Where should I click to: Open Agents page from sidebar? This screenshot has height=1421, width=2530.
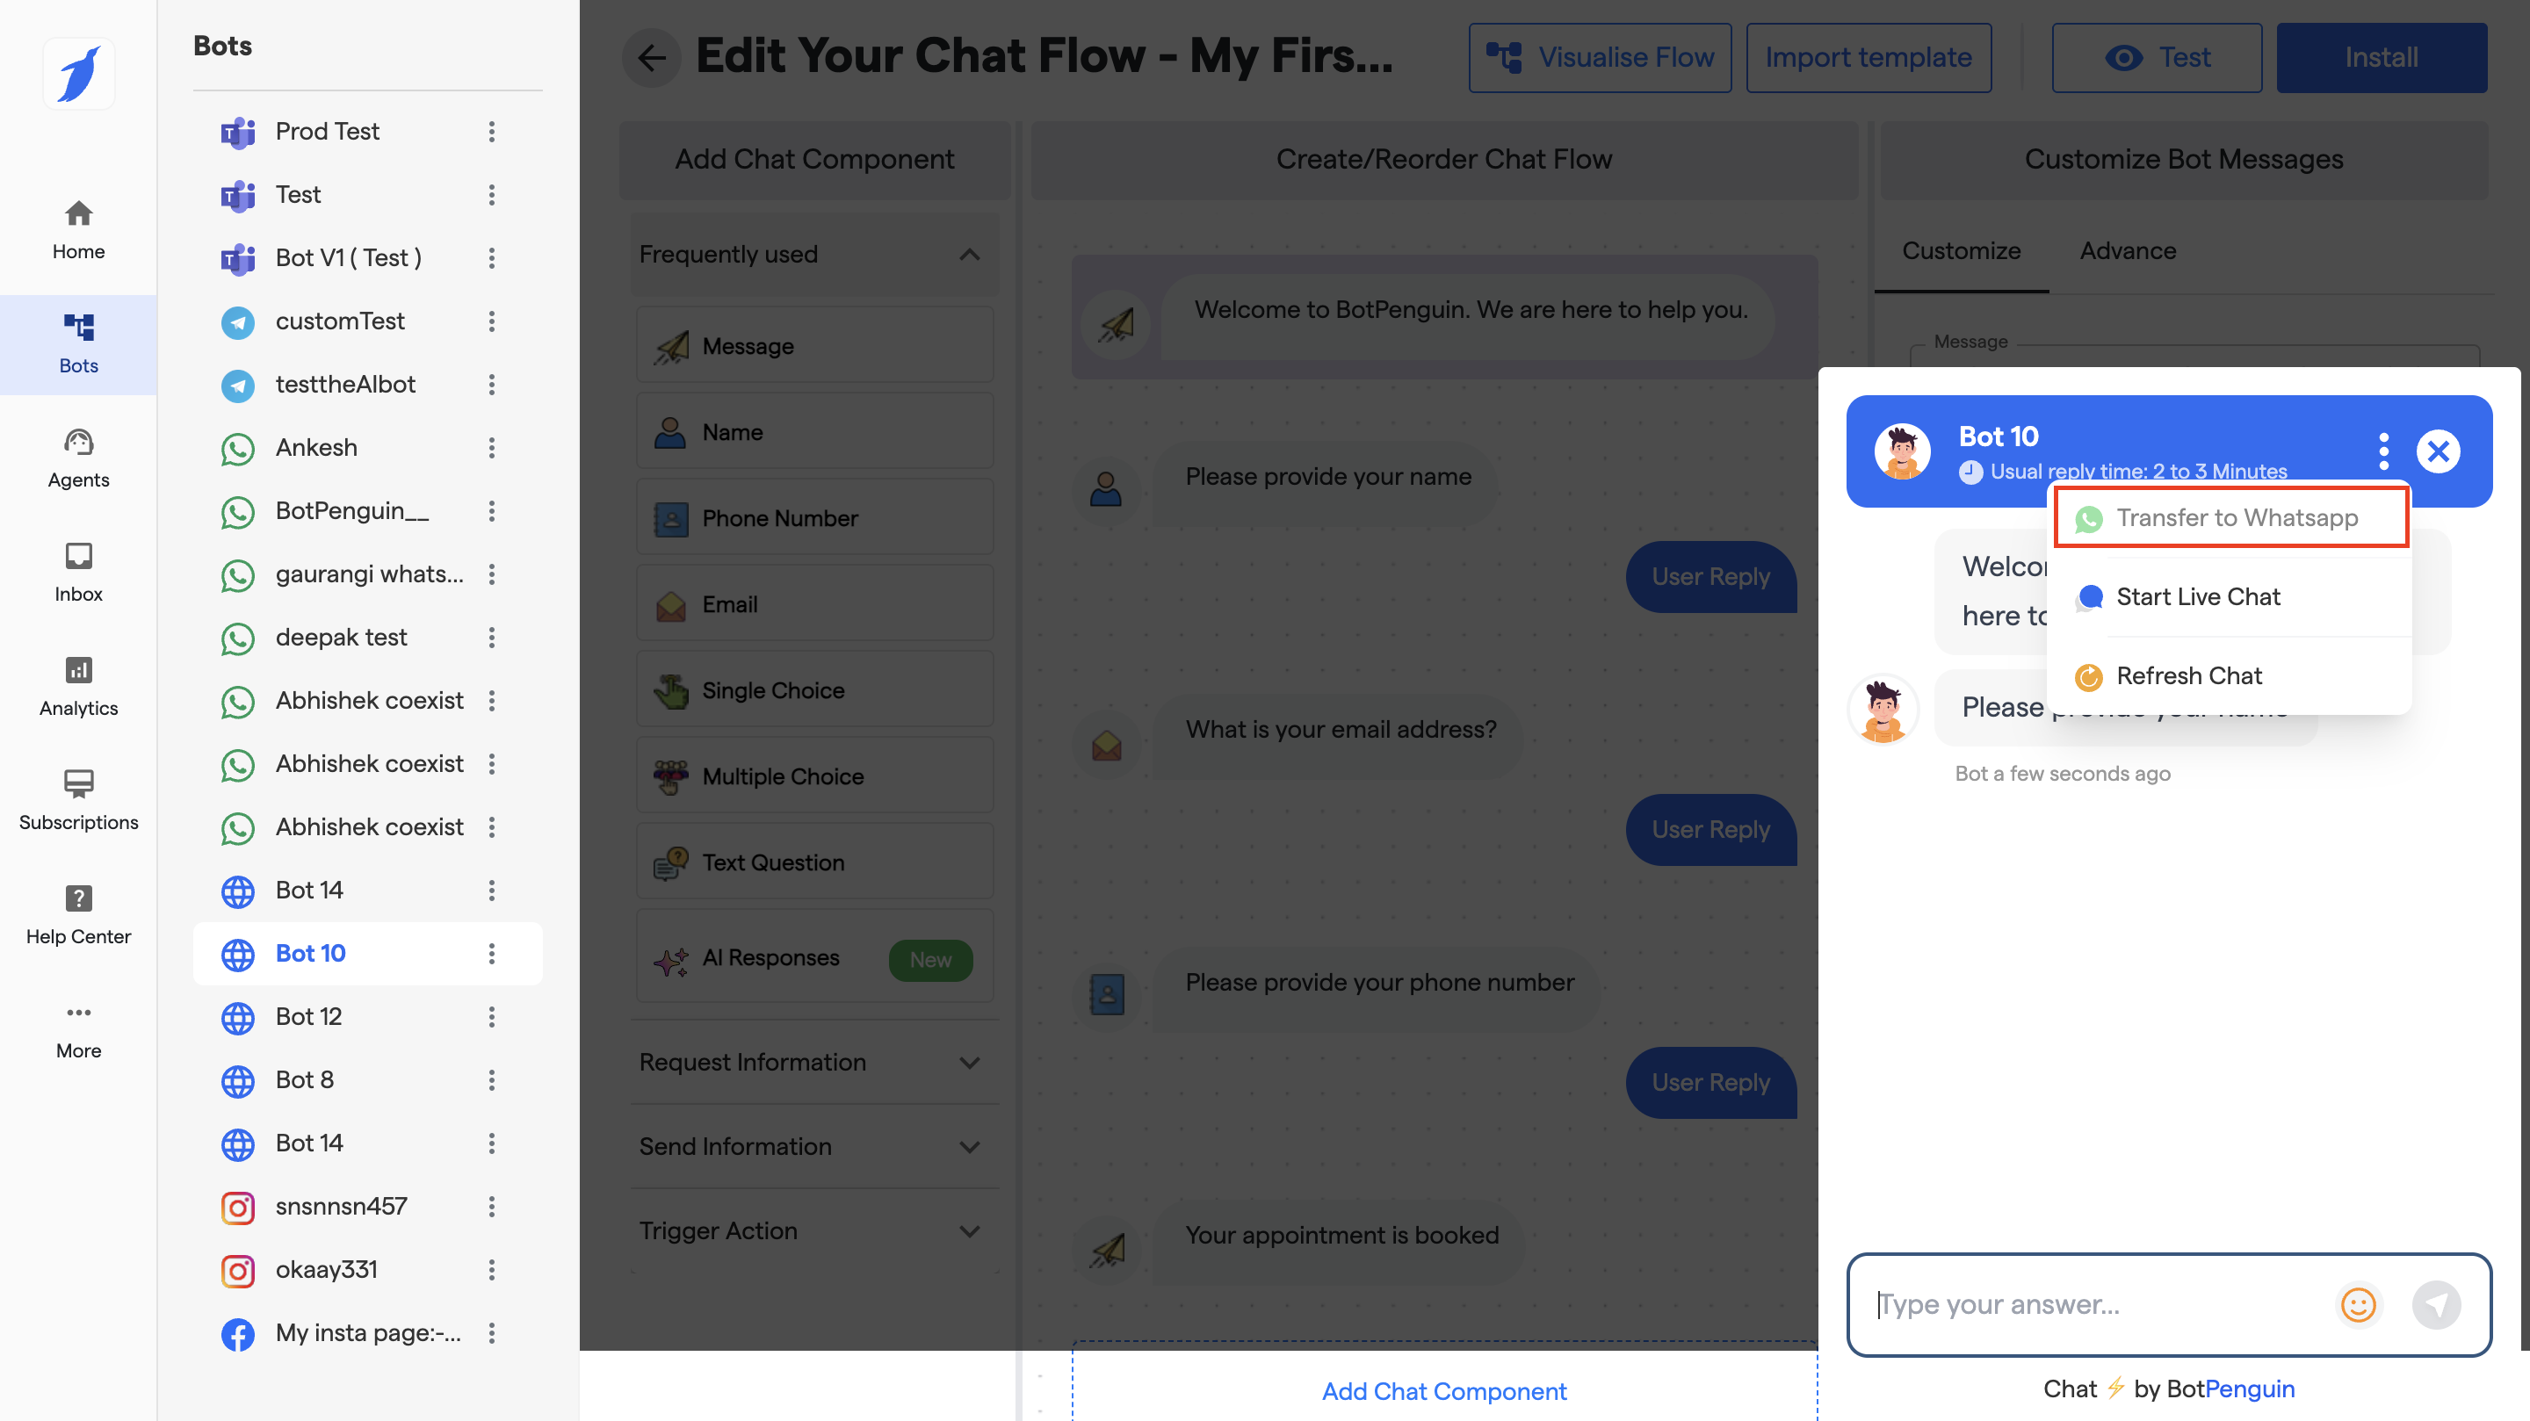(x=78, y=458)
